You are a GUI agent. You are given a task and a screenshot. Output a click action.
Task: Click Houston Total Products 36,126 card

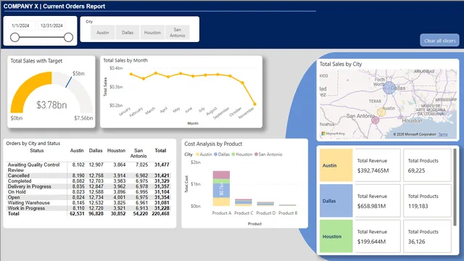click(427, 236)
